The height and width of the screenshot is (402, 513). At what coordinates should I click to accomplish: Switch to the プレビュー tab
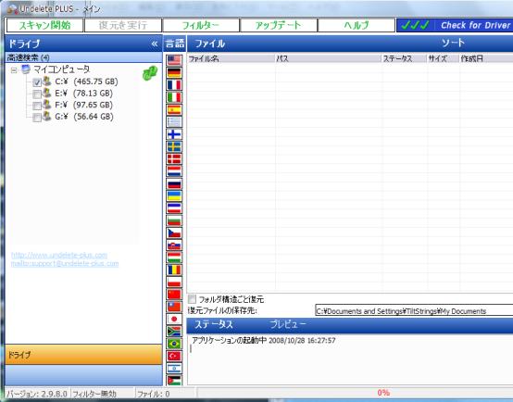[288, 324]
